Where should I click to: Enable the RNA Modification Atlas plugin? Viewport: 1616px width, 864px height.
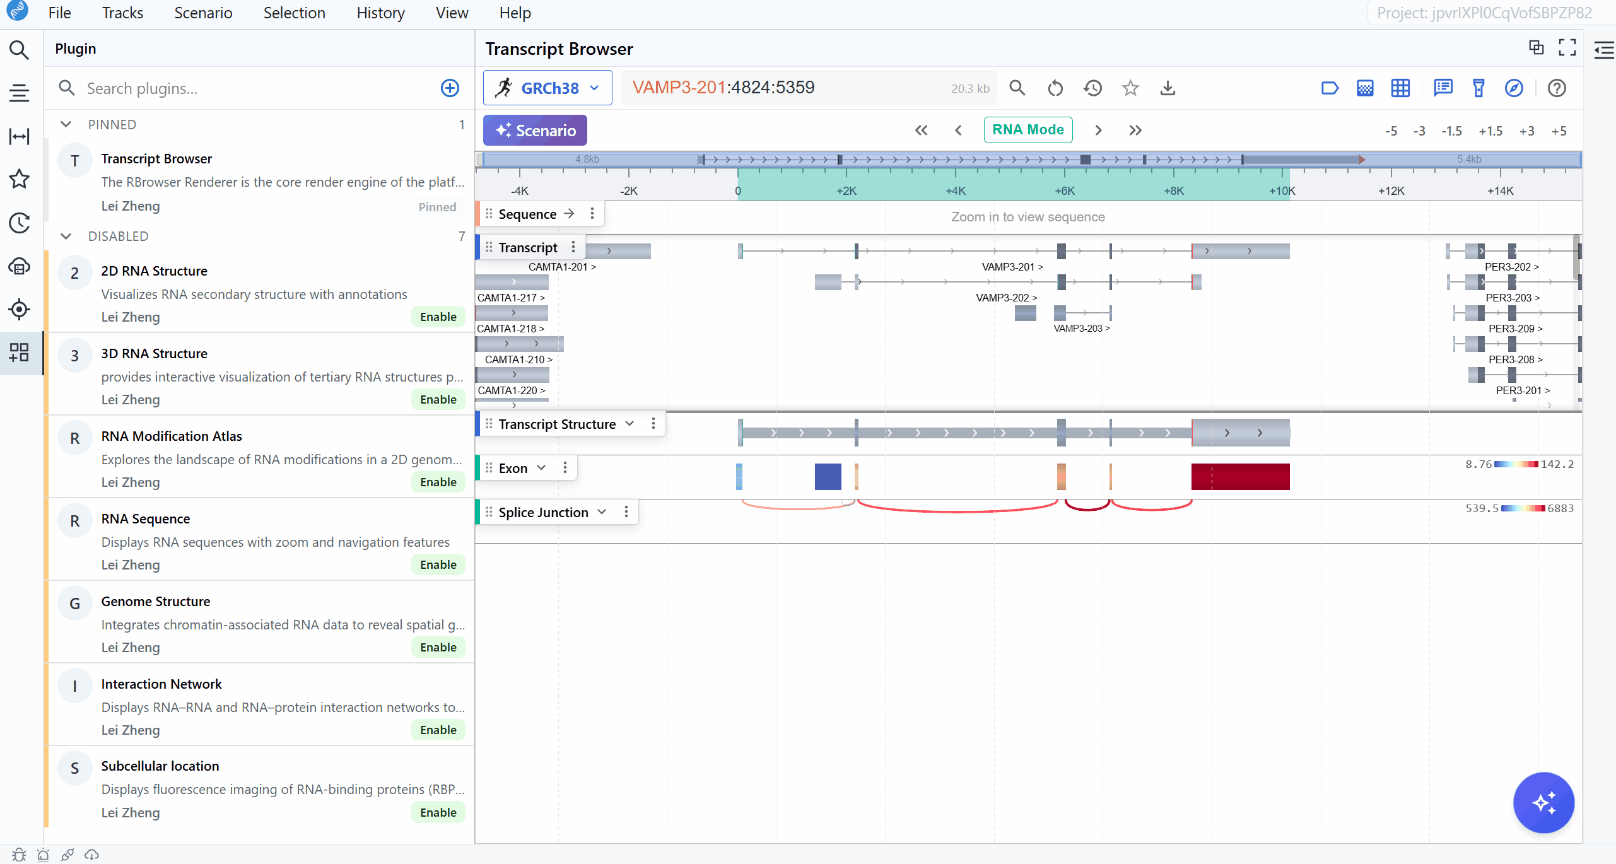tap(438, 482)
